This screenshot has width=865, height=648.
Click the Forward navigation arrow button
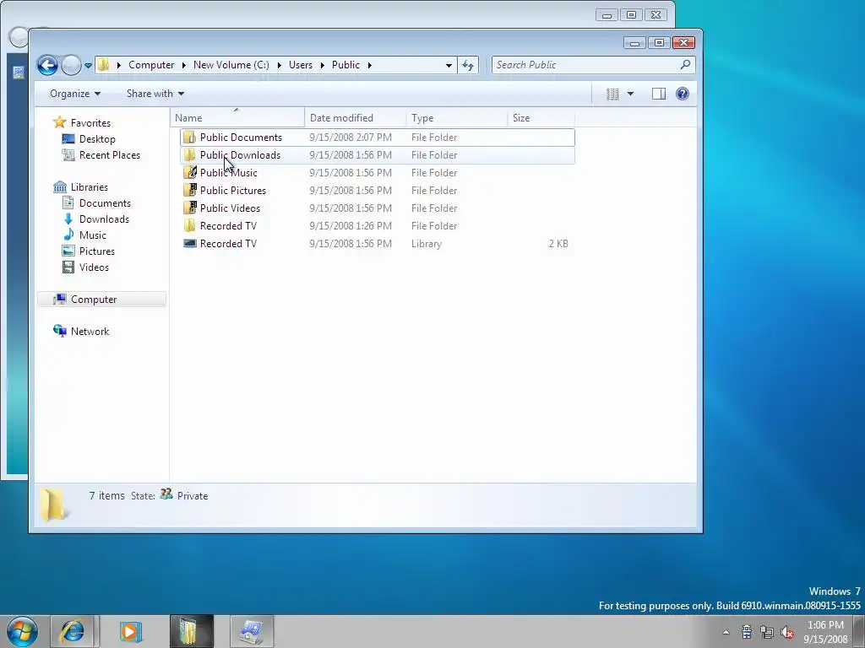(71, 66)
